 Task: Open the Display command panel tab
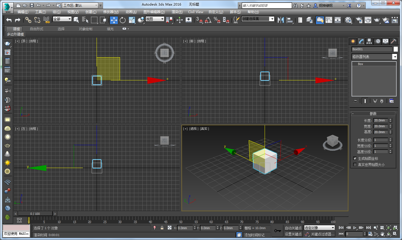point(386,41)
